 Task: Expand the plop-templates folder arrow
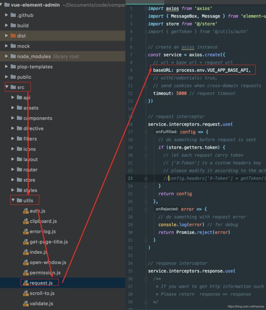(6, 66)
